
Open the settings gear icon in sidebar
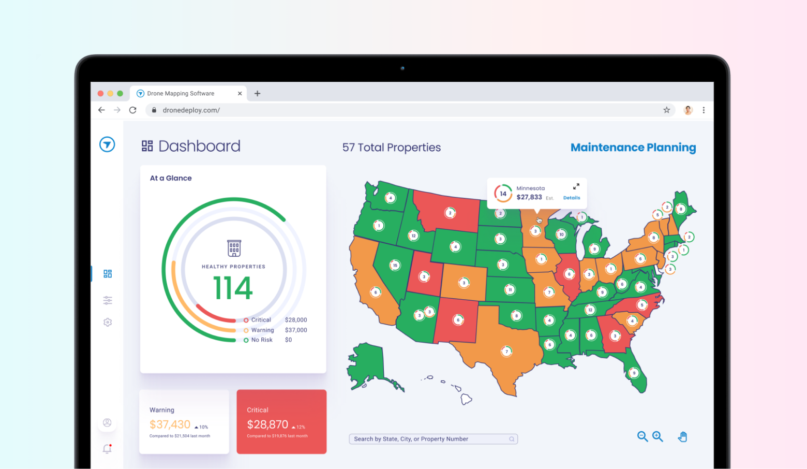coord(108,322)
